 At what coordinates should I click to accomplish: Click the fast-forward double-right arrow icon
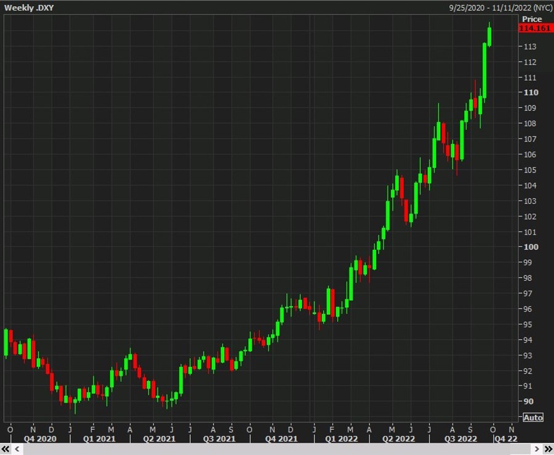point(549,449)
